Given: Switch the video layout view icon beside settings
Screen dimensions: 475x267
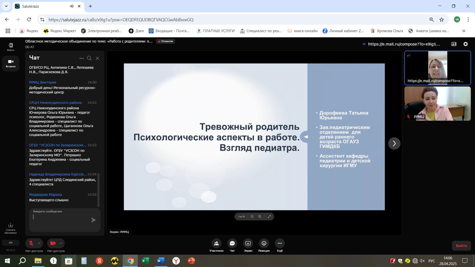Looking at the screenshot, I should (454, 44).
